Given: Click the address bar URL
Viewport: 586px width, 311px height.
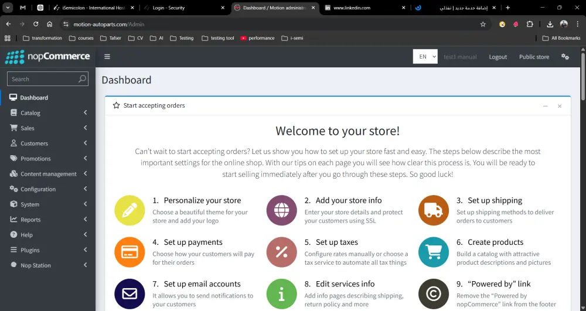Looking at the screenshot, I should pos(109,24).
